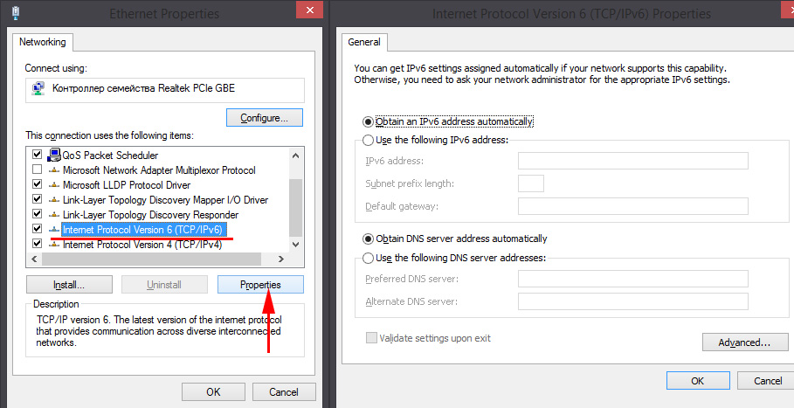Viewport: 794px width, 408px height.
Task: Uncheck Link-Layer Topology Discovery Mapper I/O Driver
Action: pyautogui.click(x=37, y=199)
